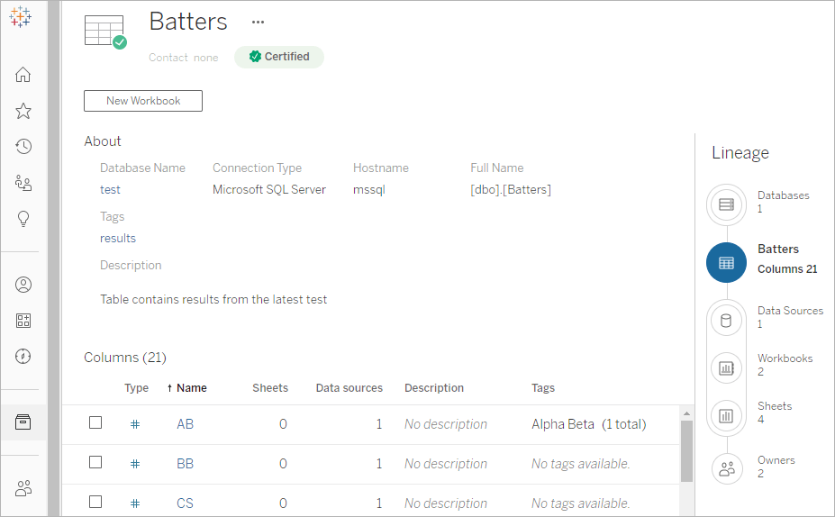Click the Certified badge
This screenshot has width=835, height=517.
pyautogui.click(x=279, y=57)
